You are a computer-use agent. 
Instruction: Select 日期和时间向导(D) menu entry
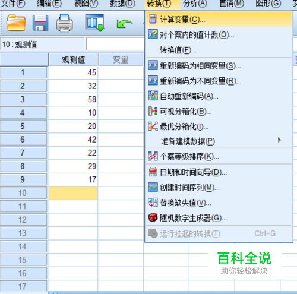click(x=219, y=172)
